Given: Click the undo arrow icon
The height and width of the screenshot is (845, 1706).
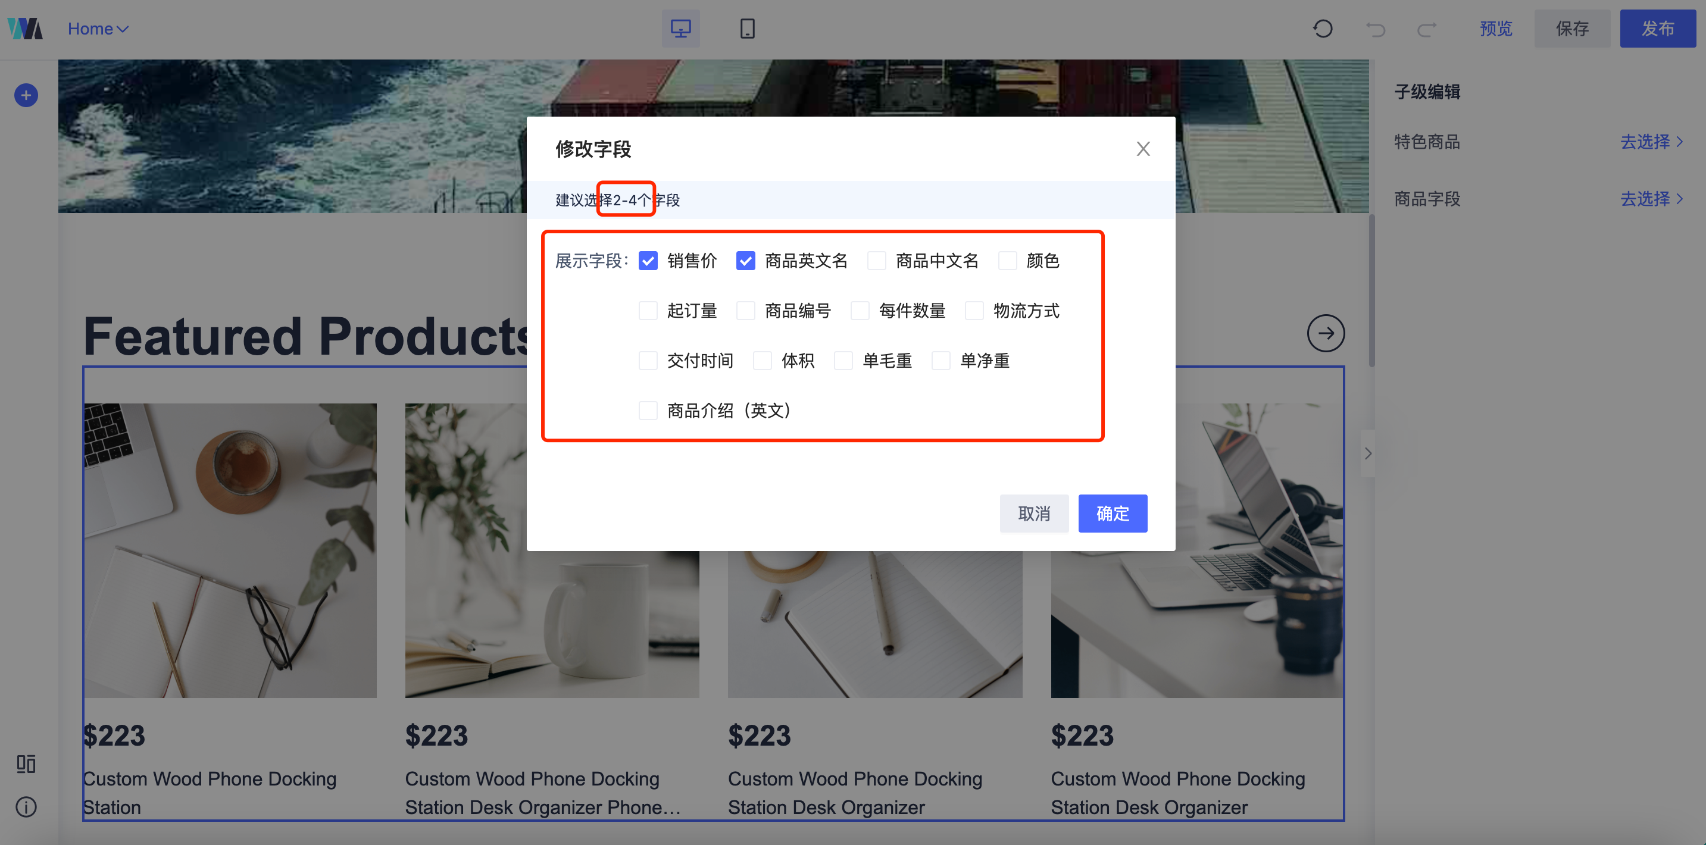Looking at the screenshot, I should [1376, 29].
